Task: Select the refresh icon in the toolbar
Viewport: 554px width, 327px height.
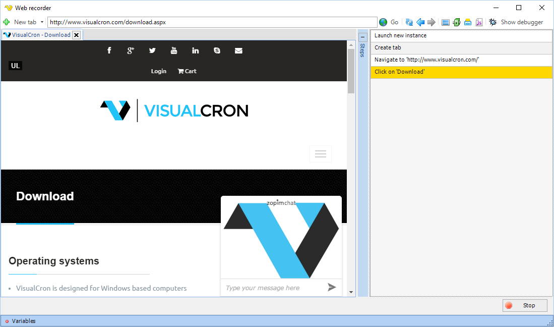Action: [x=409, y=22]
